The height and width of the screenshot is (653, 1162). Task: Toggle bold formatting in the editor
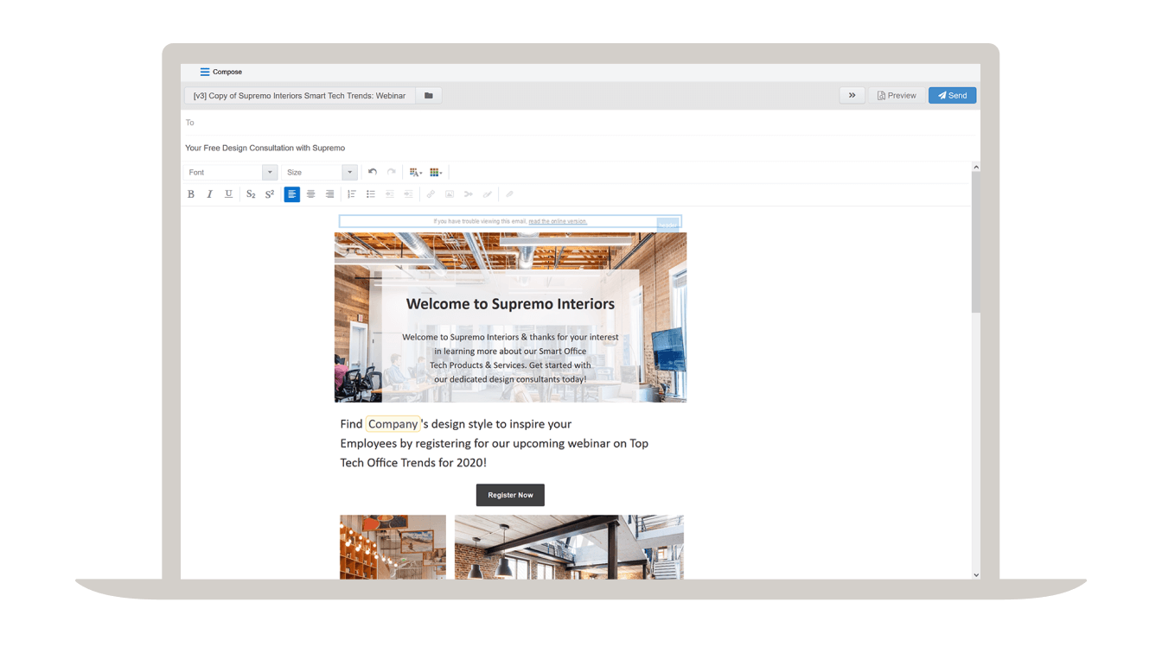tap(191, 193)
